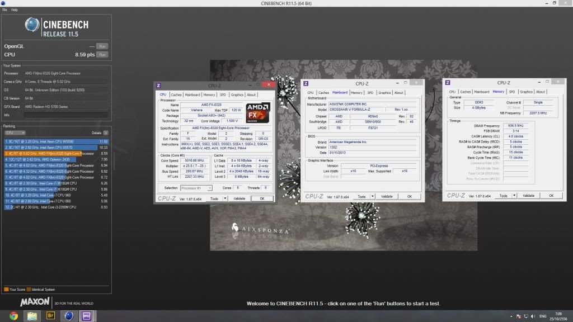
Task: Click Validate in the CPU-Z processor window
Action: click(x=239, y=198)
